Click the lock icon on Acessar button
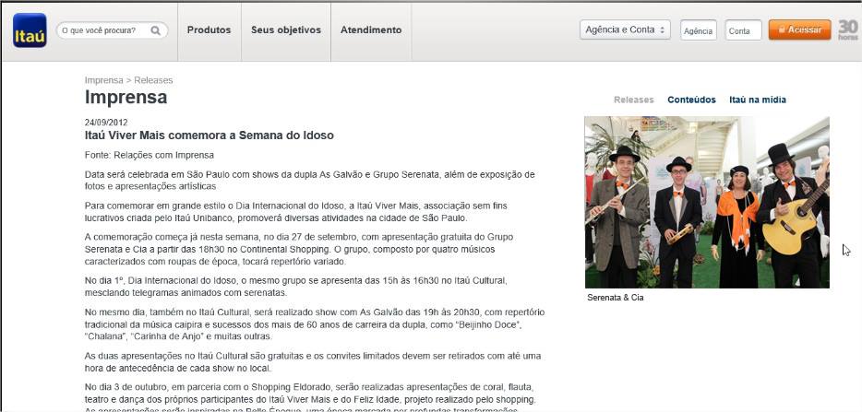Screen dimensions: 862x412 [x=782, y=29]
